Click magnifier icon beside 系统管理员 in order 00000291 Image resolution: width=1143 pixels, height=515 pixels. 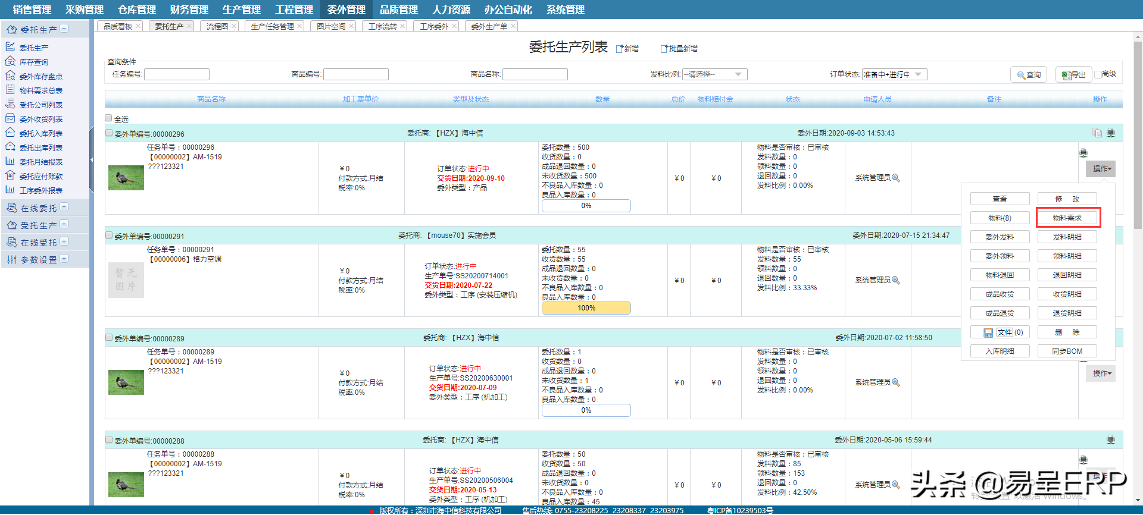point(896,280)
